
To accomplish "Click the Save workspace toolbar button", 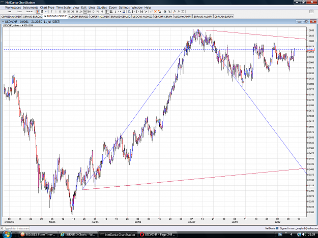I will coord(19,12).
